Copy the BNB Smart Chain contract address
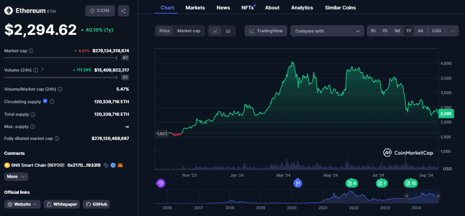Screen dimensions: 465x216 pyautogui.click(x=106, y=165)
